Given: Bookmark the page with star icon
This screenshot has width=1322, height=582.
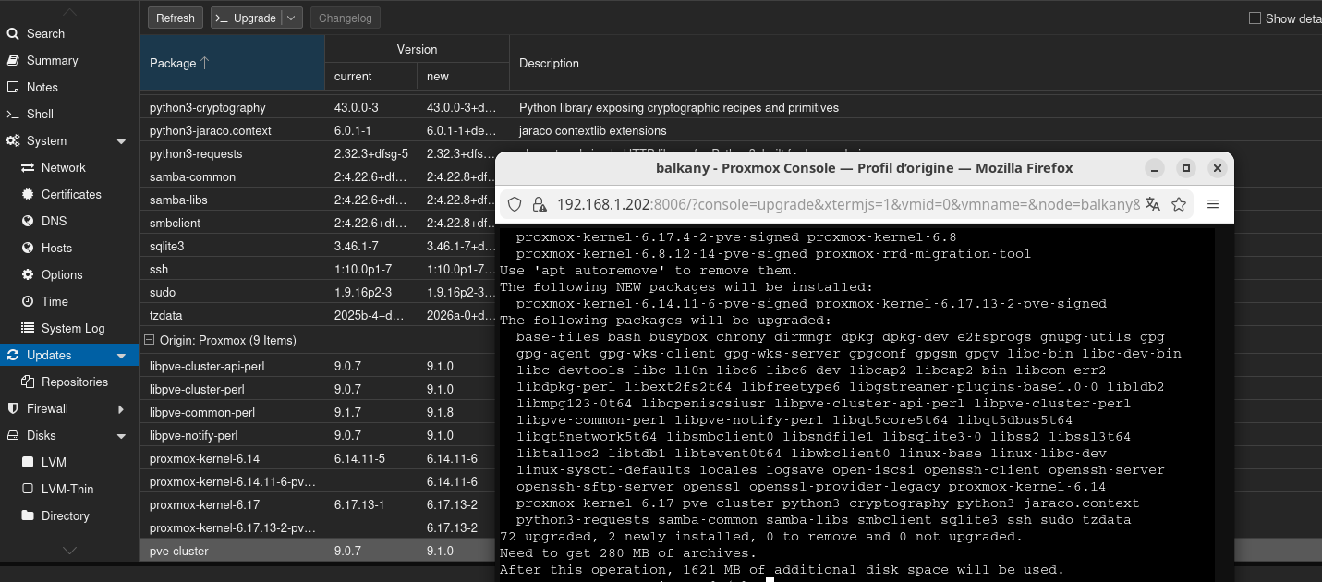Looking at the screenshot, I should [x=1179, y=204].
